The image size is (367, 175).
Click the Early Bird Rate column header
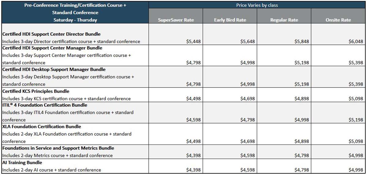pyautogui.click(x=230, y=20)
